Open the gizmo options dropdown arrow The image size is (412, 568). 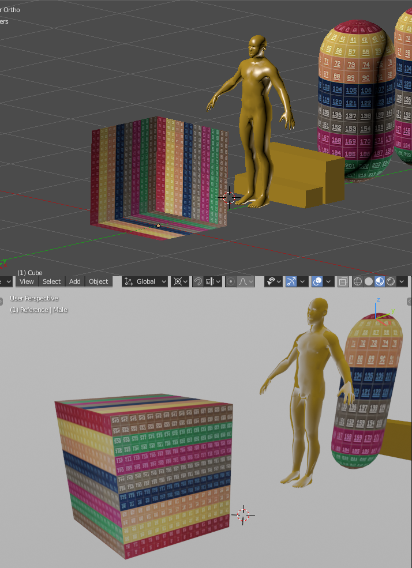(x=302, y=281)
